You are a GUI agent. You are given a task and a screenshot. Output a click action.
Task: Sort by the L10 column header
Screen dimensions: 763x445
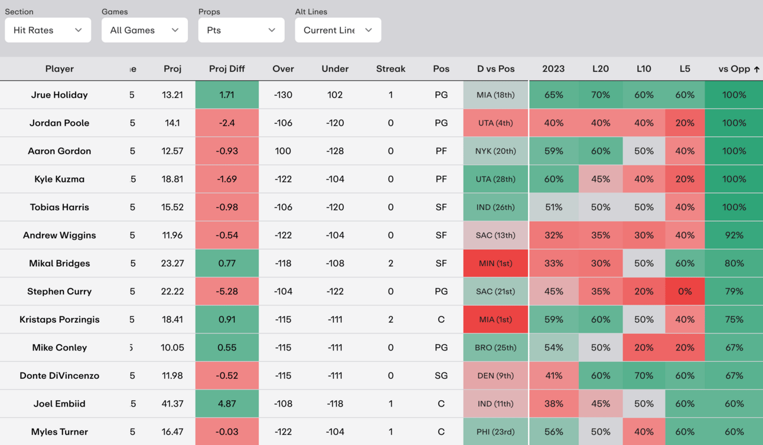click(x=644, y=68)
